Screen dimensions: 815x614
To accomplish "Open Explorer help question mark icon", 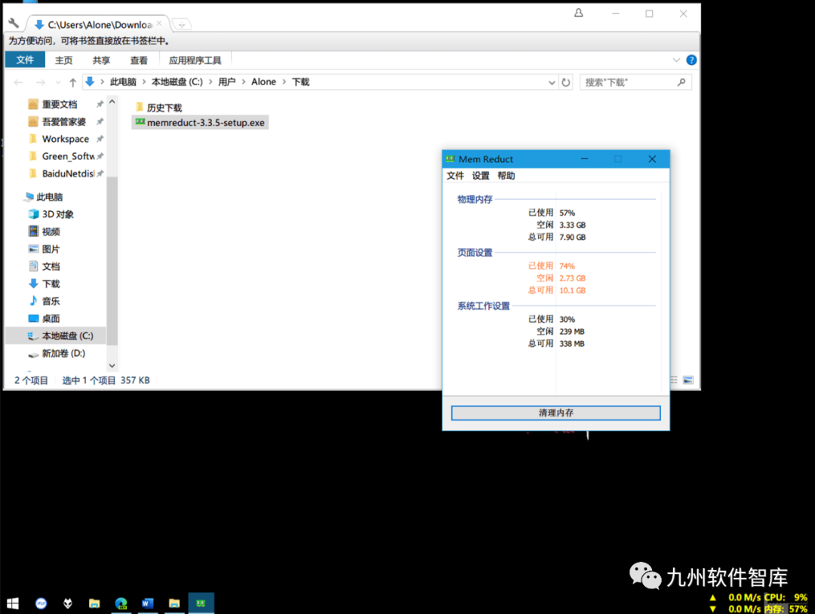I will pos(691,60).
